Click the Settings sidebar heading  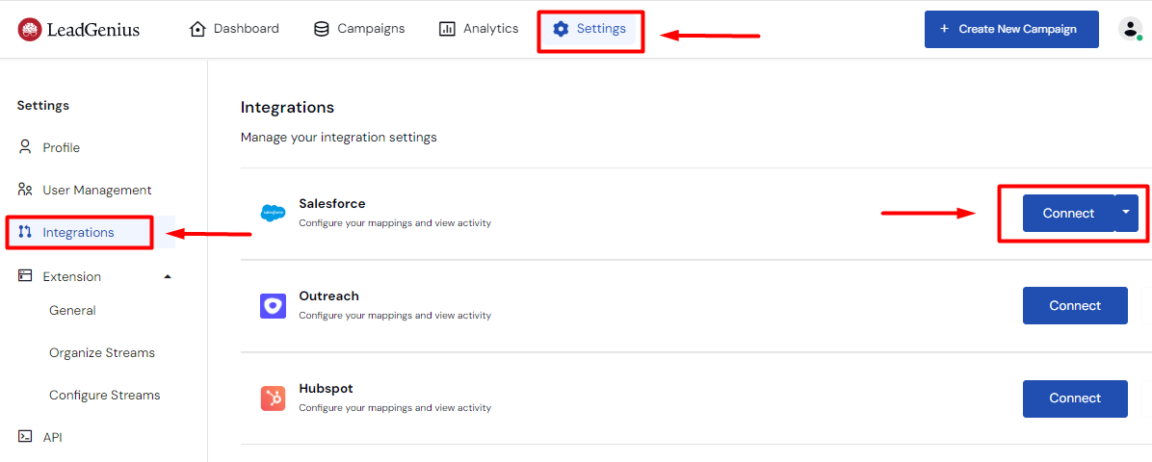pyautogui.click(x=43, y=105)
